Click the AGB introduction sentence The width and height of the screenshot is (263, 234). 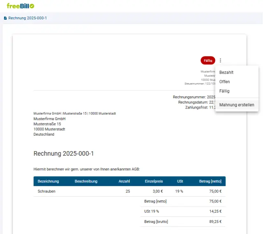(x=87, y=169)
